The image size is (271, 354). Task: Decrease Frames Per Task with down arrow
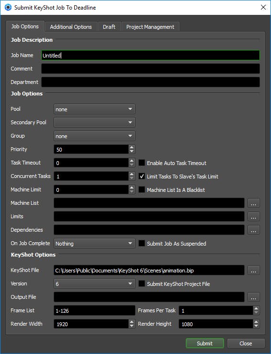(256, 313)
